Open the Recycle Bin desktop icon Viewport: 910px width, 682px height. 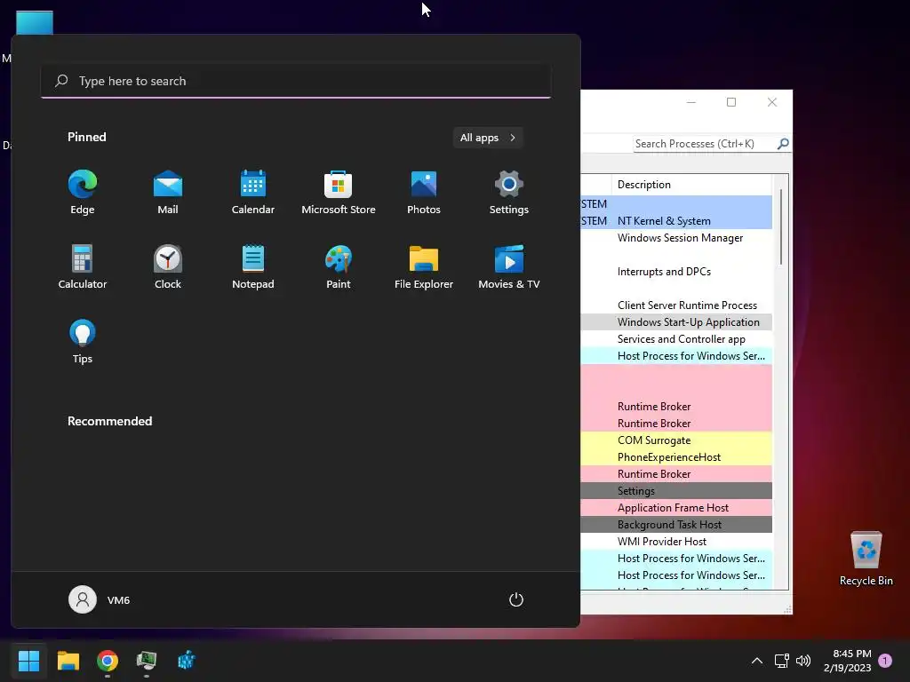tap(866, 559)
